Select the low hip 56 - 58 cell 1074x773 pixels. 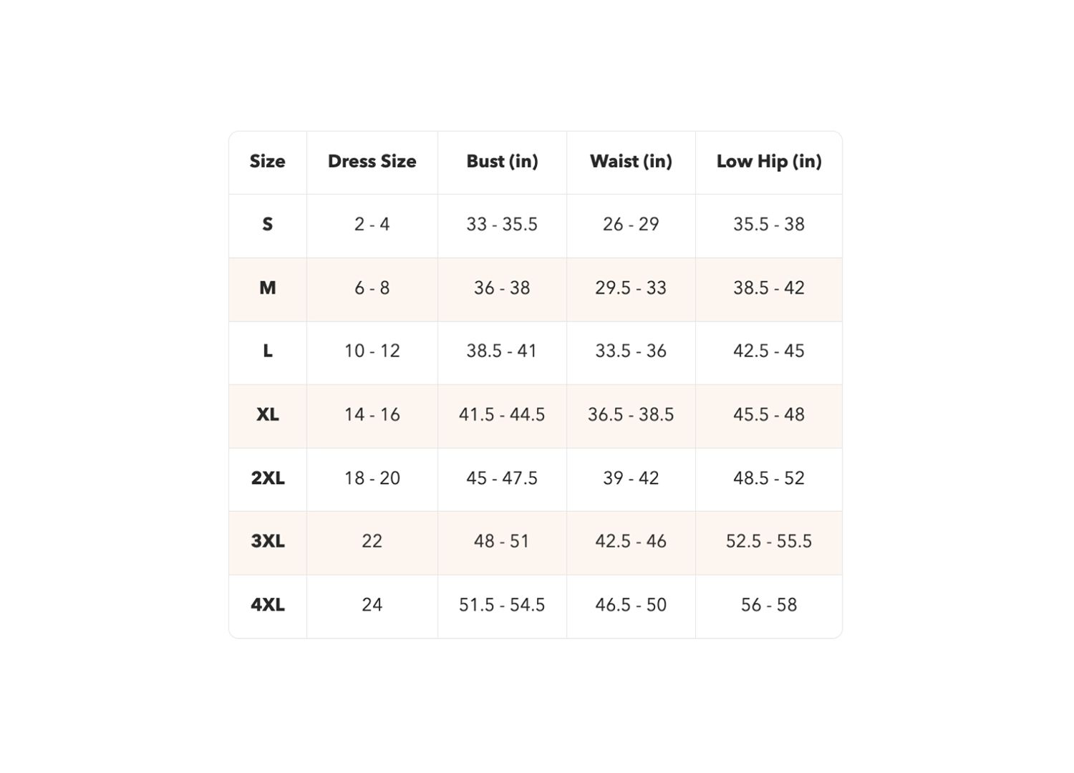pos(769,605)
